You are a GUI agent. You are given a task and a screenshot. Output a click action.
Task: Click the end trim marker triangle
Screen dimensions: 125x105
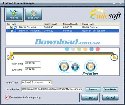click(114, 57)
